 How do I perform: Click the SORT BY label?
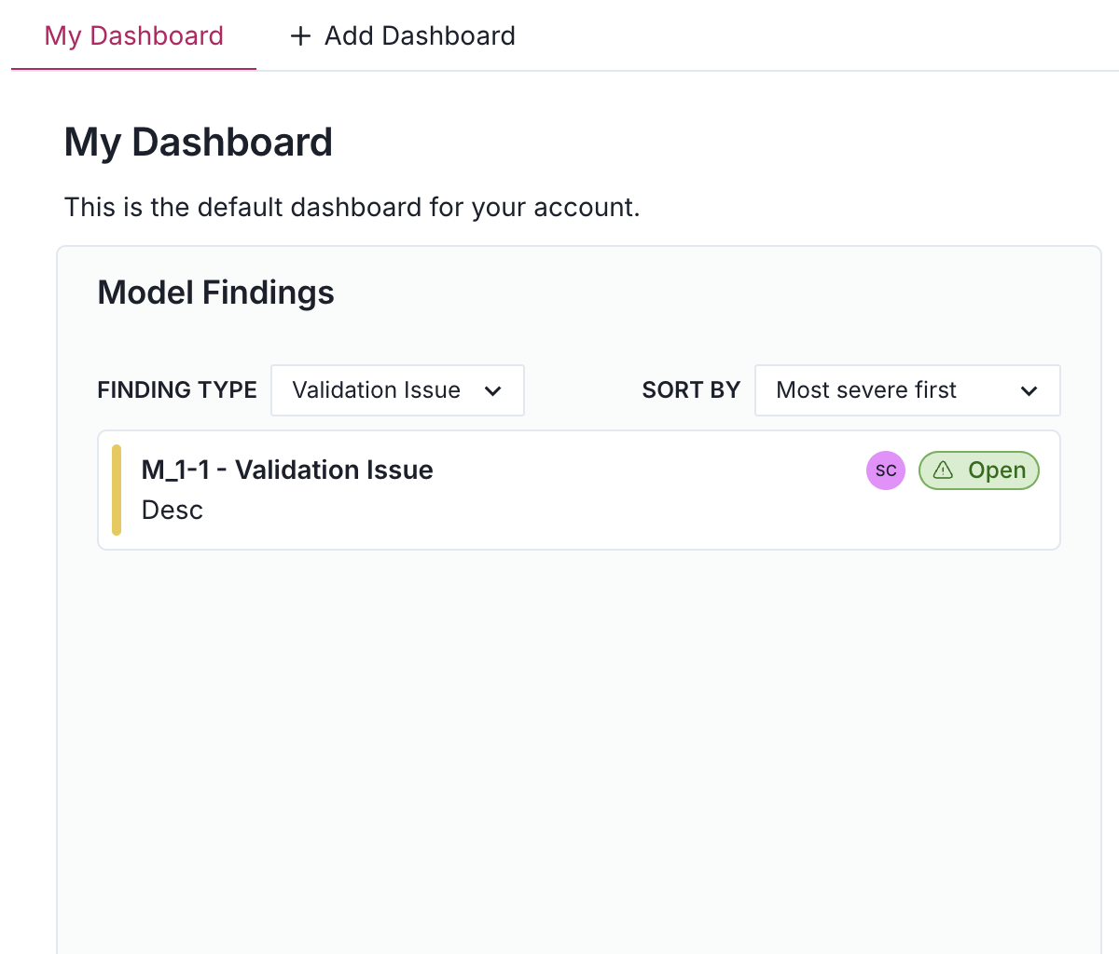691,390
